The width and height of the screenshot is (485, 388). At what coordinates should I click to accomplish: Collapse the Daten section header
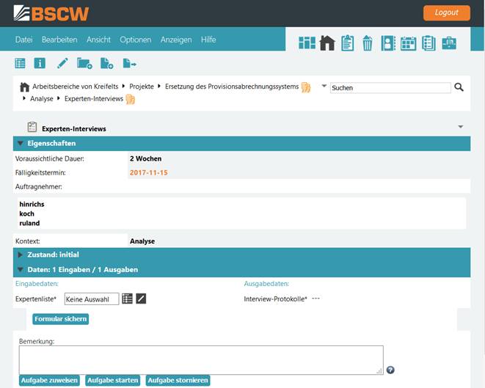(x=21, y=269)
